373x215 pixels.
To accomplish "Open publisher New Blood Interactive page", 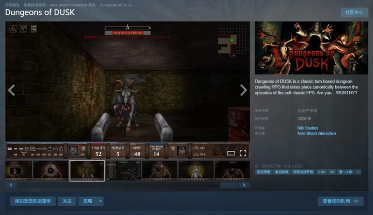I will (317, 134).
